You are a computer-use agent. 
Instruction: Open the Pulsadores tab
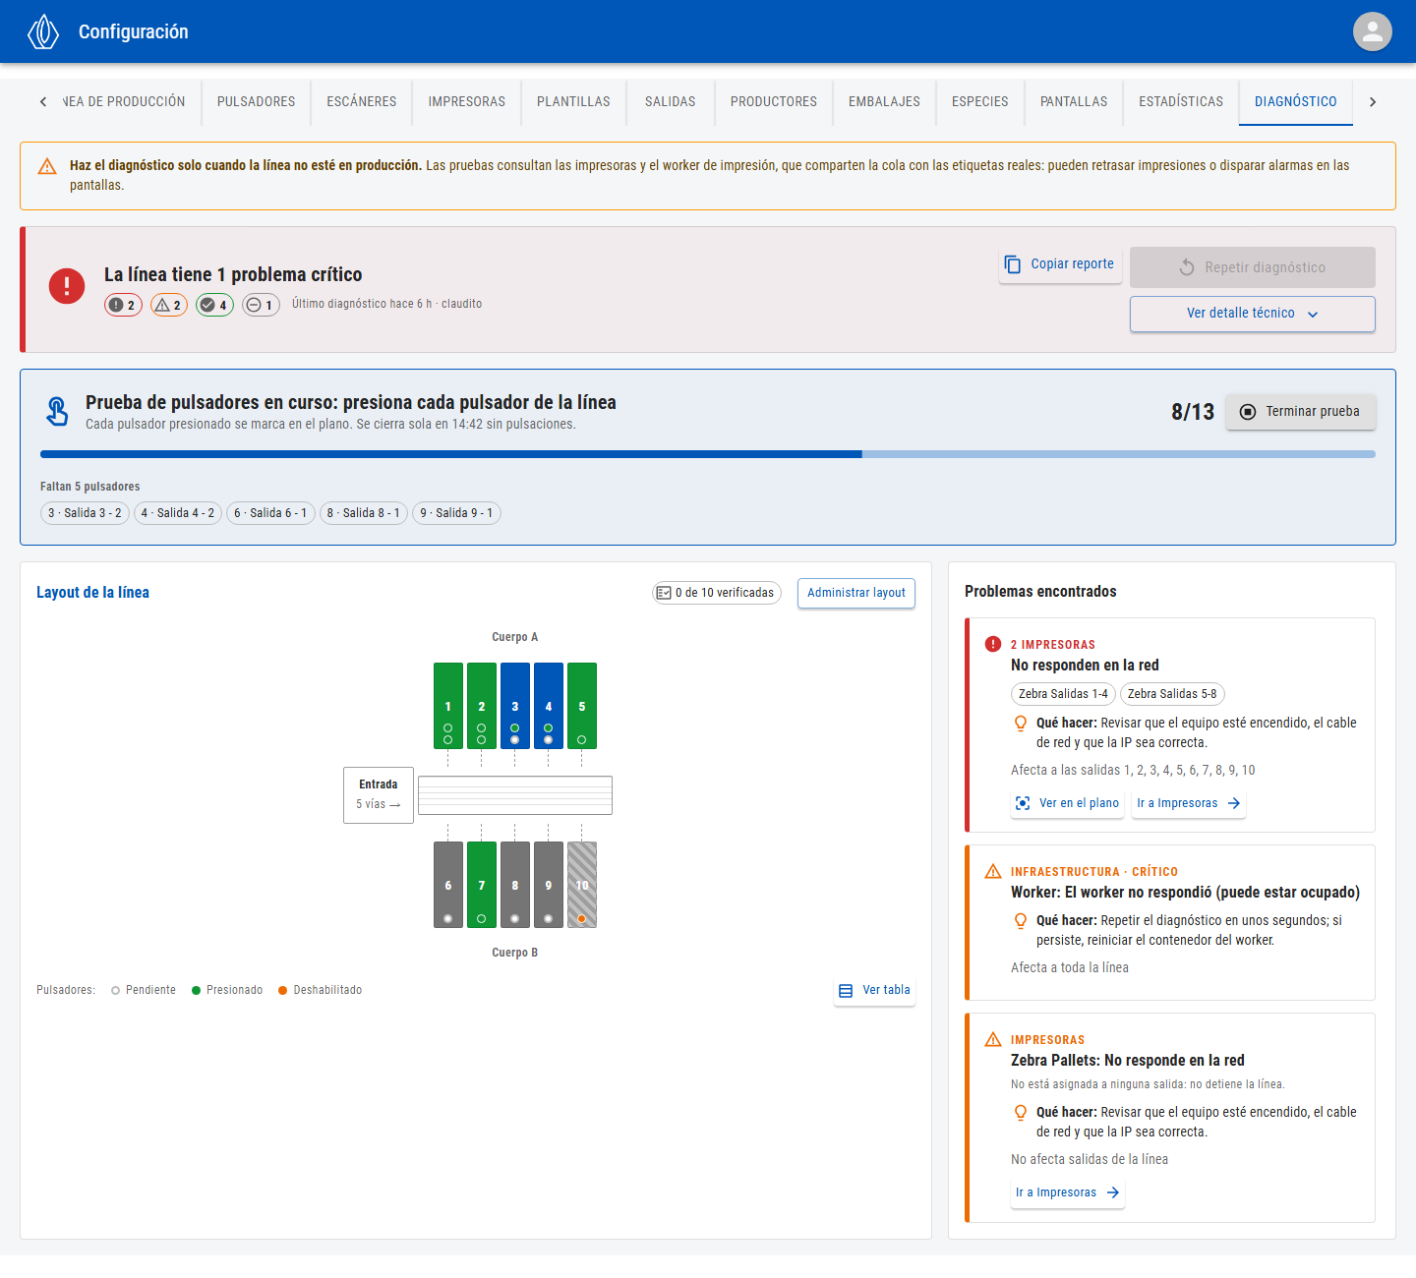click(x=256, y=101)
